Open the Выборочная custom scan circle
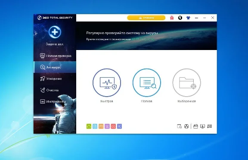 point(186,82)
